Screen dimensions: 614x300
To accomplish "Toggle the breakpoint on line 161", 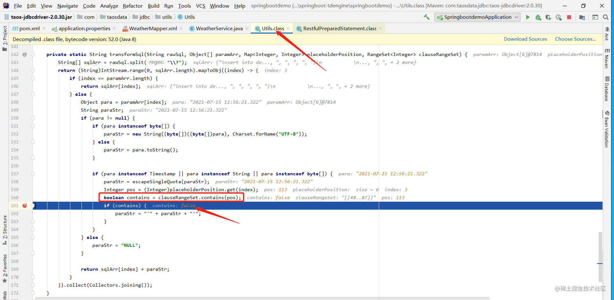I will pyautogui.click(x=25, y=206).
